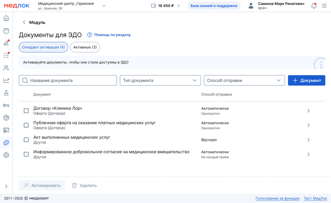The height and width of the screenshot is (203, 331).
Task: Switch to Ожидают активации (4) tab
Action: 43,47
